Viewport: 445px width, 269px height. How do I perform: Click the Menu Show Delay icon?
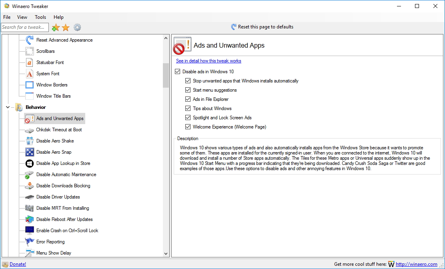pyautogui.click(x=30, y=253)
